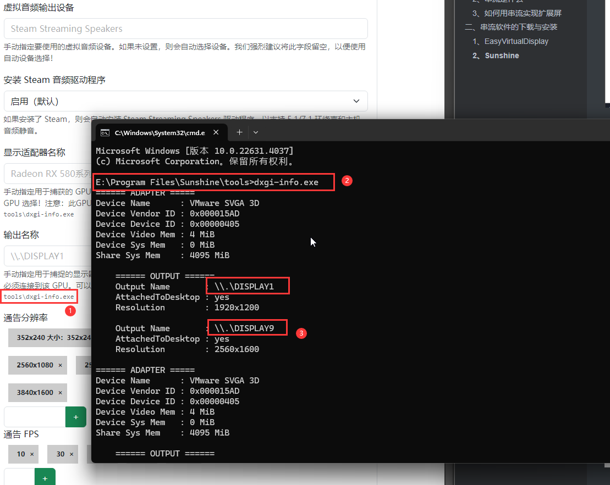
Task: Remove the 10 FPS tag
Action: click(32, 454)
